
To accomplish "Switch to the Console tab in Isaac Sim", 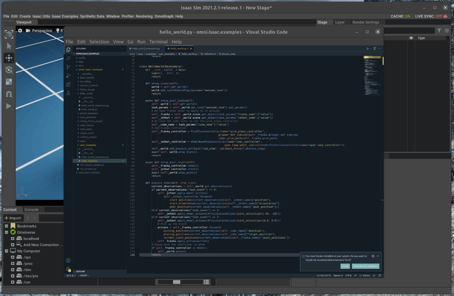I will pyautogui.click(x=31, y=210).
